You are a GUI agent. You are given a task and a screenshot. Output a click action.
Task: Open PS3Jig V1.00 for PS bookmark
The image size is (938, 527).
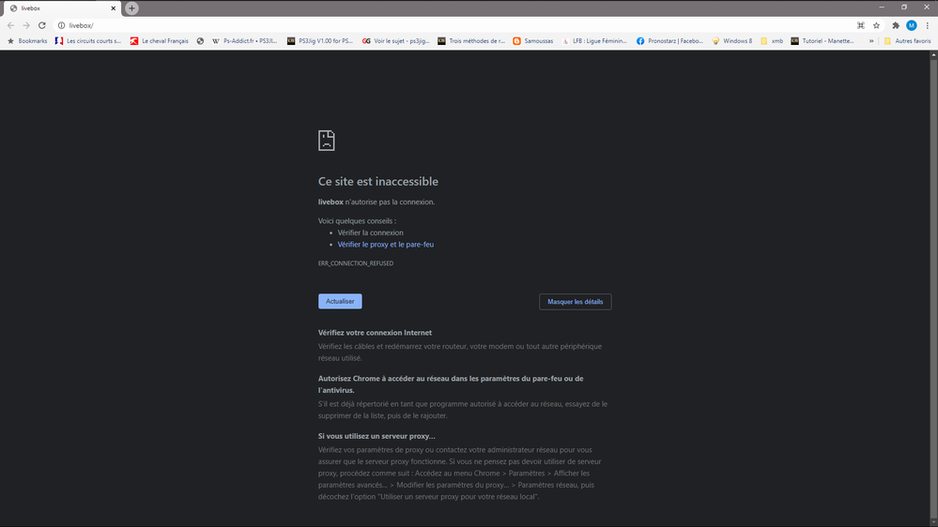pyautogui.click(x=320, y=40)
